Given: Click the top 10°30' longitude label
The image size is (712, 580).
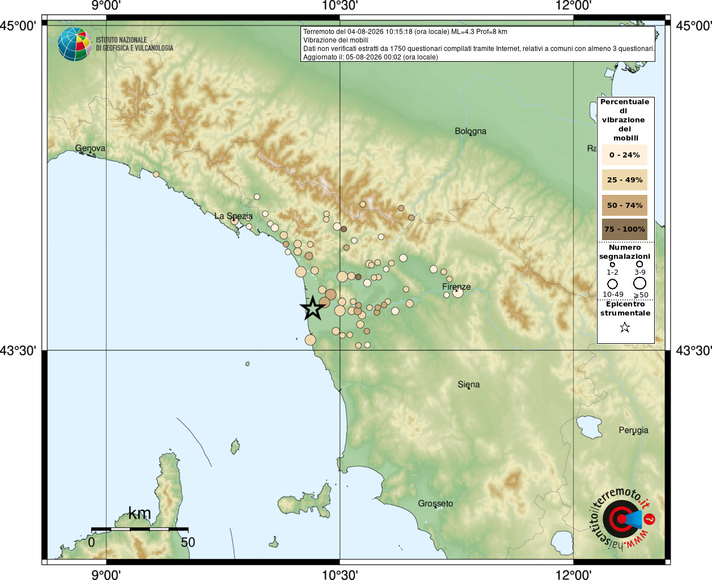Looking at the screenshot, I should (x=340, y=6).
